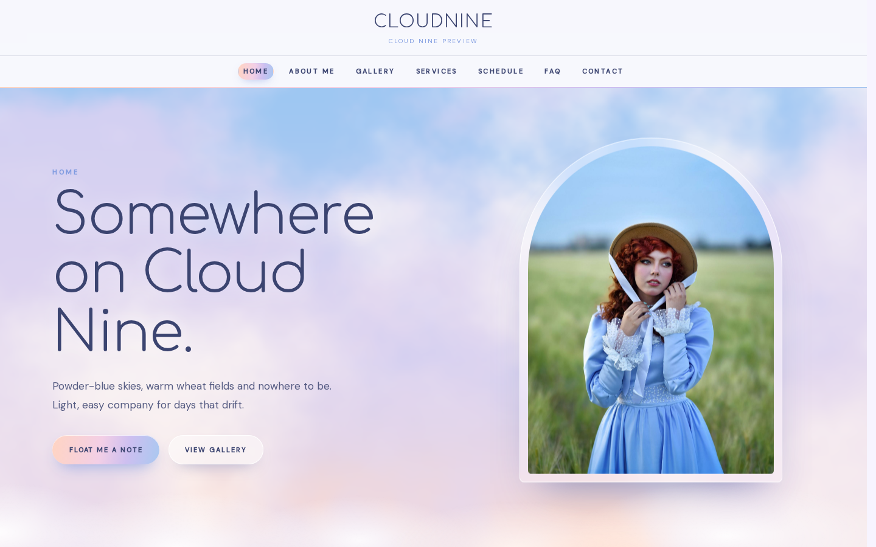876x547 pixels.
Task: Select the Somewhere on Cloud Nine heading
Action: 214,270
